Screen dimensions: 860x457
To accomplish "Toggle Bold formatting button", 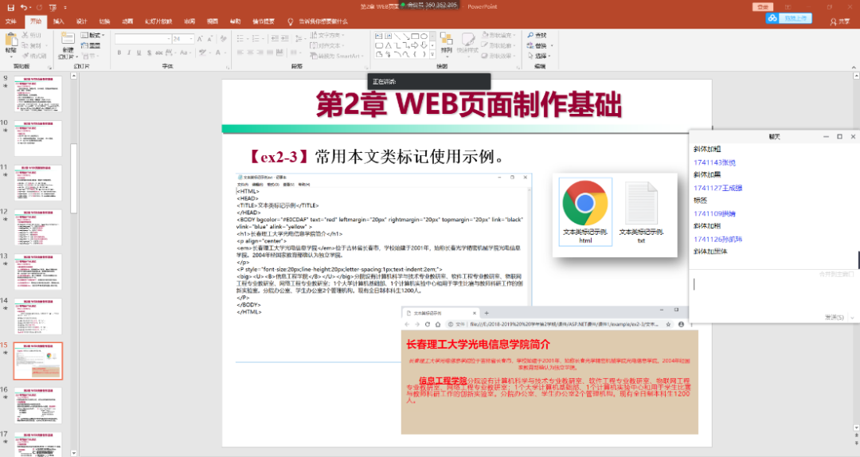I will tap(119, 53).
